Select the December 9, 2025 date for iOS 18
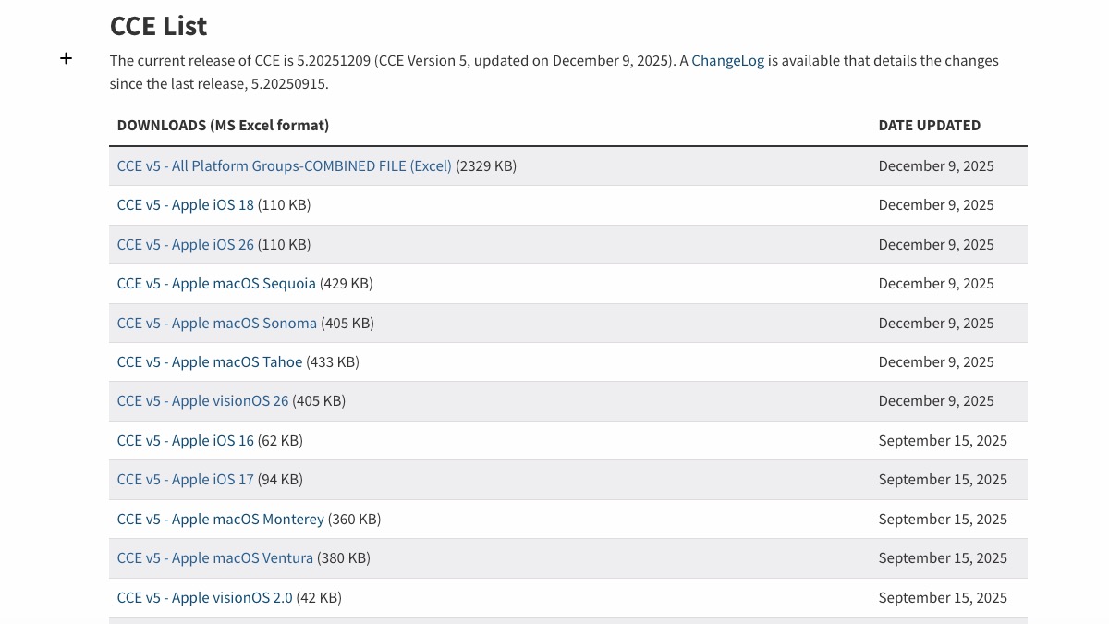The width and height of the screenshot is (1109, 624). click(x=935, y=205)
